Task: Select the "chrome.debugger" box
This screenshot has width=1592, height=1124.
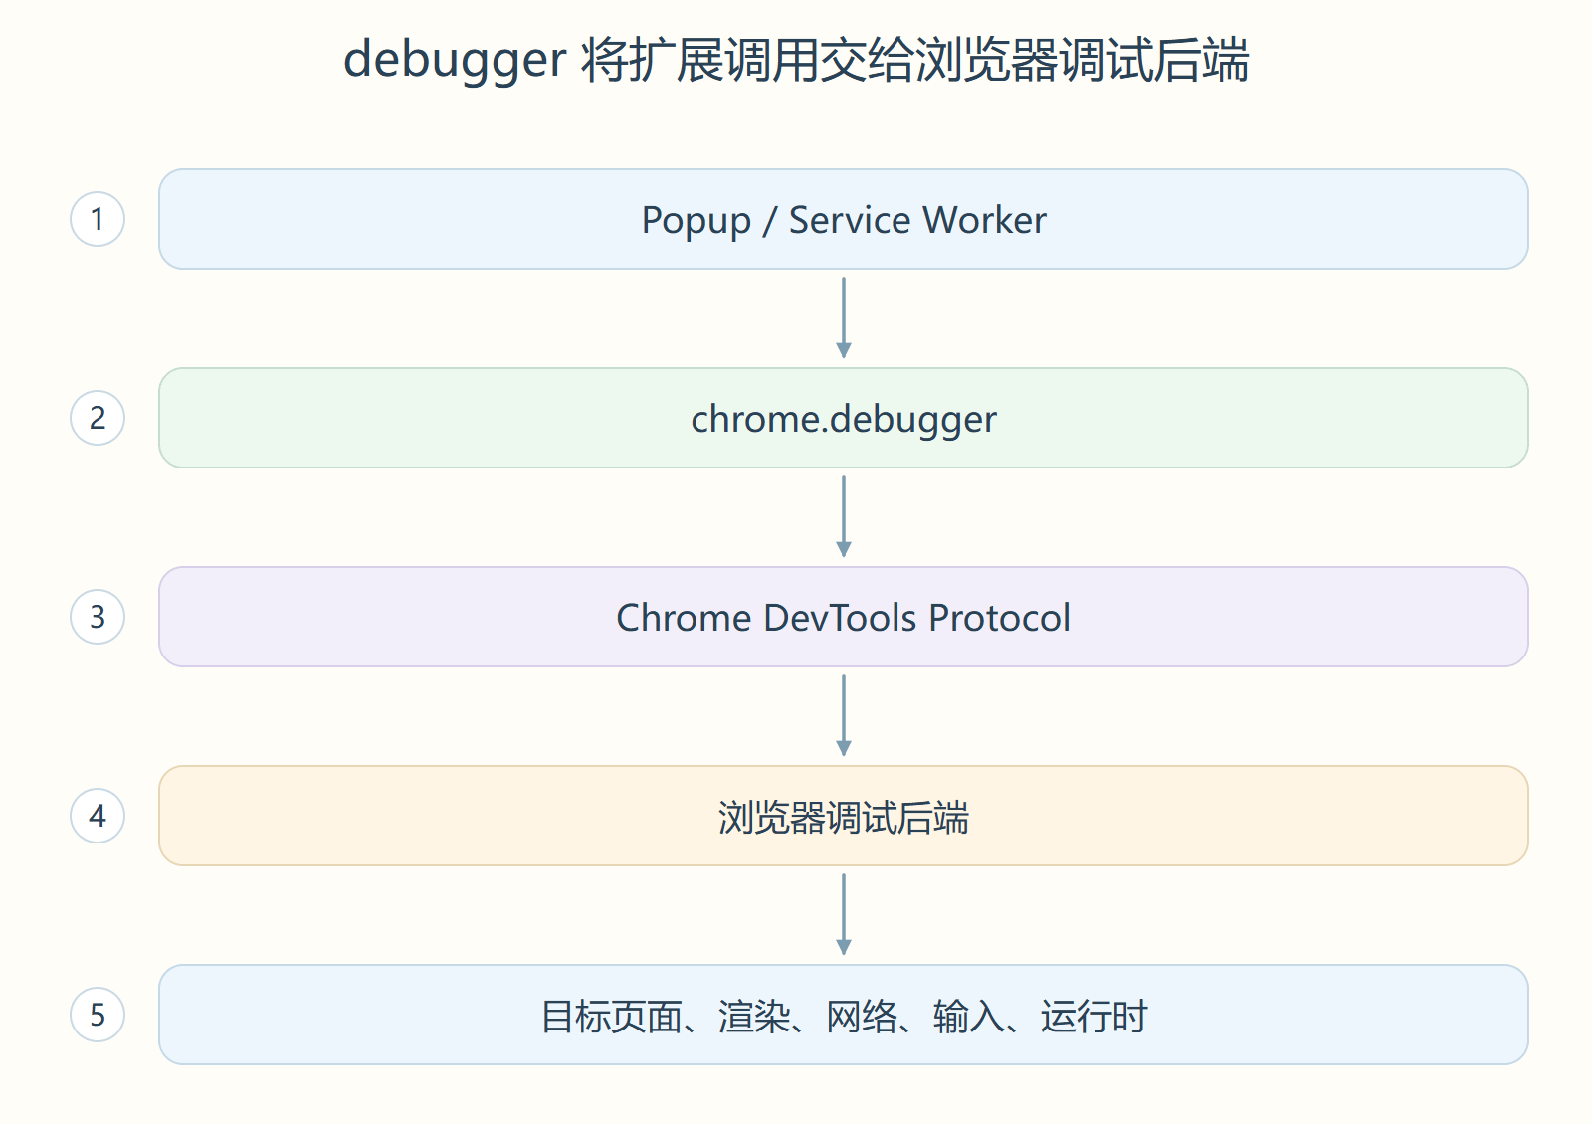Action: click(844, 418)
